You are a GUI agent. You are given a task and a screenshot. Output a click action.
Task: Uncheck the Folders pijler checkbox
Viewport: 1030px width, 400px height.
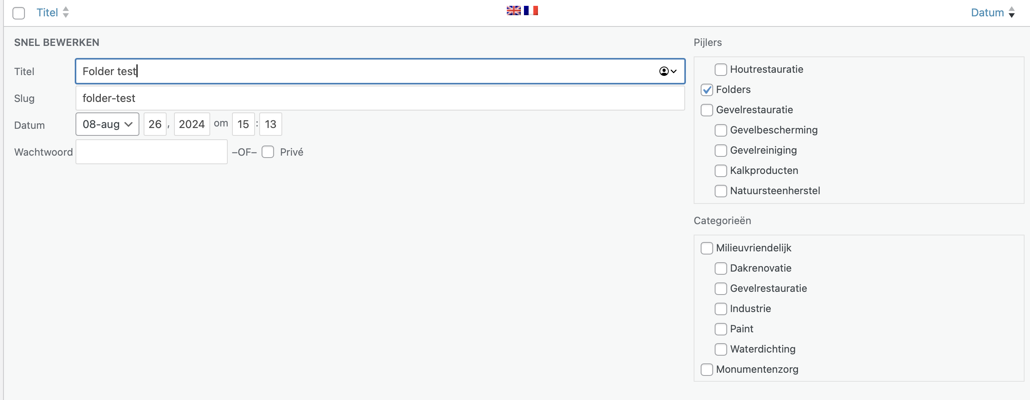707,90
